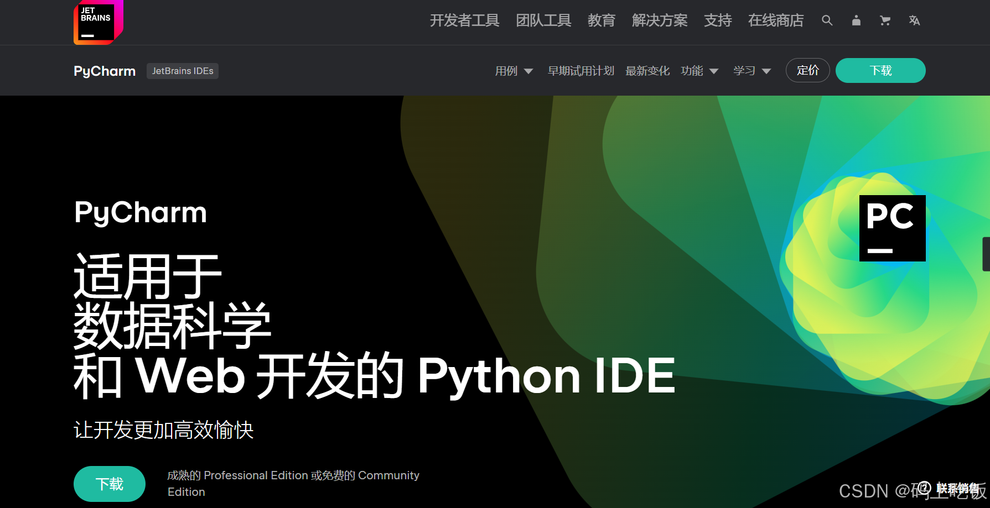Open 教育 menu

click(x=602, y=20)
